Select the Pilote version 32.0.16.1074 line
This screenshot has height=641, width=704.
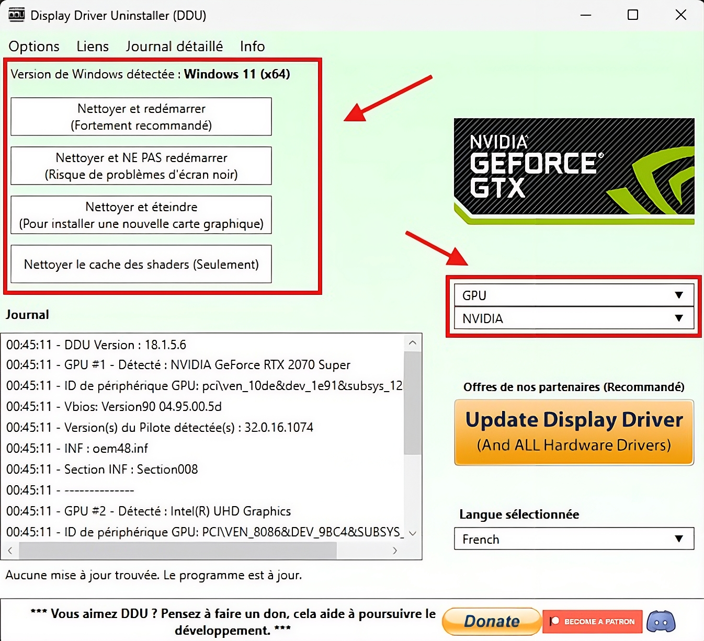click(160, 428)
